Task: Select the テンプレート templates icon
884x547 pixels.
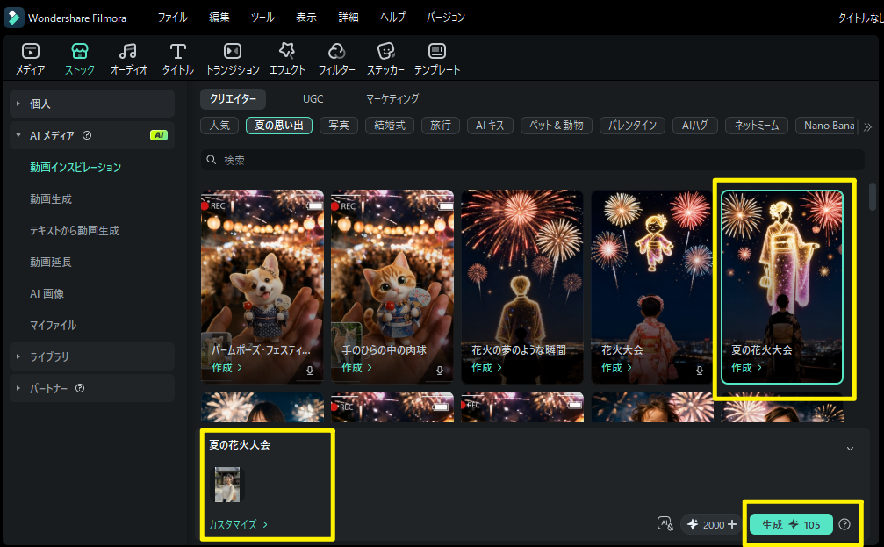Action: [437, 59]
